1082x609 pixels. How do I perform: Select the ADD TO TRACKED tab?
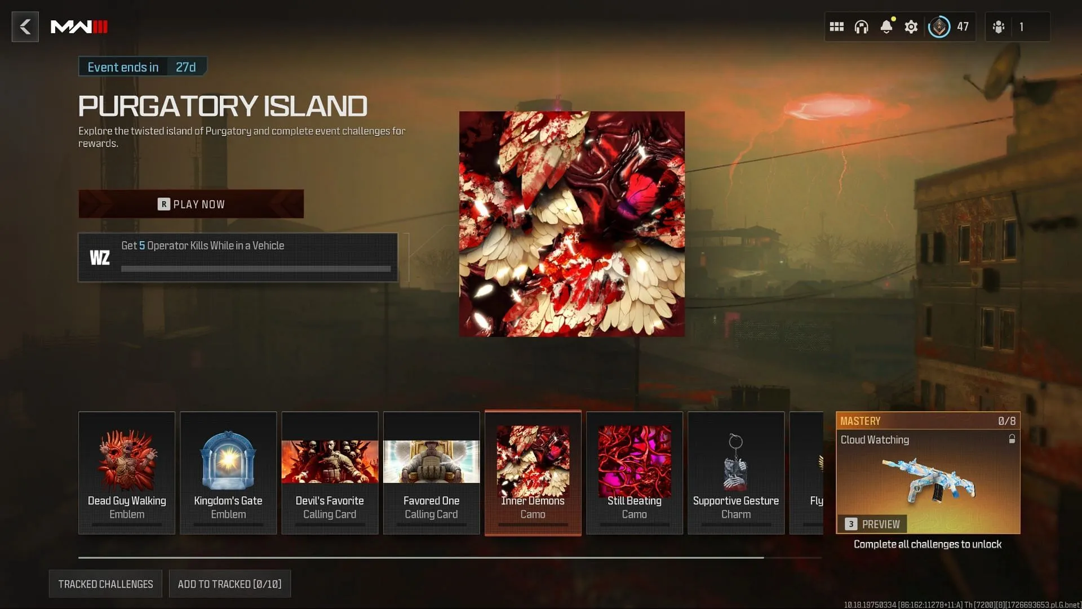[x=229, y=584]
